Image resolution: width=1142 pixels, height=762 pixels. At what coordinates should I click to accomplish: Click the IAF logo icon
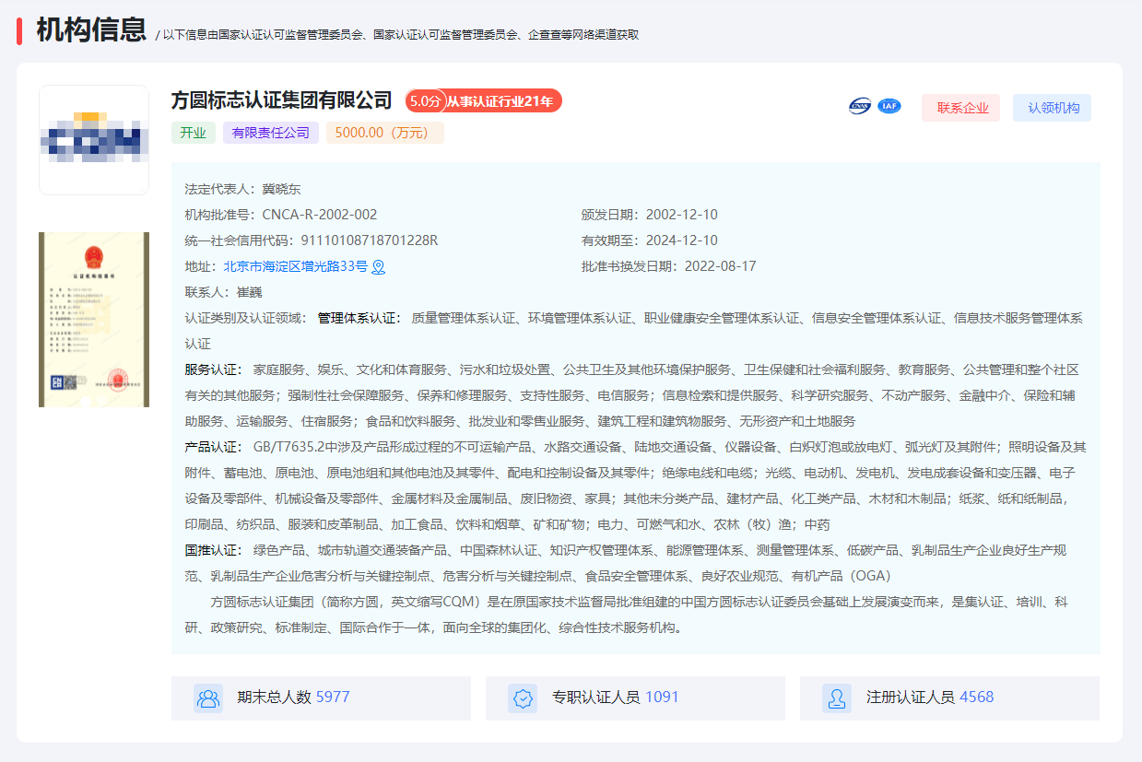pos(889,106)
